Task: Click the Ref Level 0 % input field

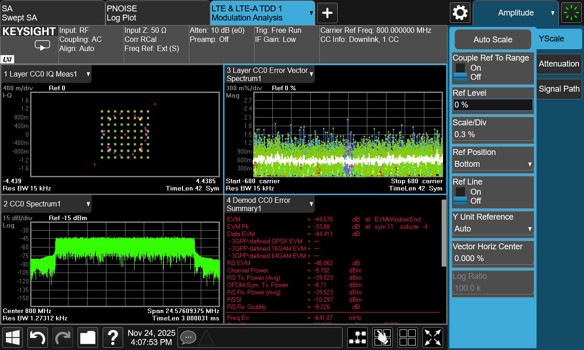Action: coord(493,105)
